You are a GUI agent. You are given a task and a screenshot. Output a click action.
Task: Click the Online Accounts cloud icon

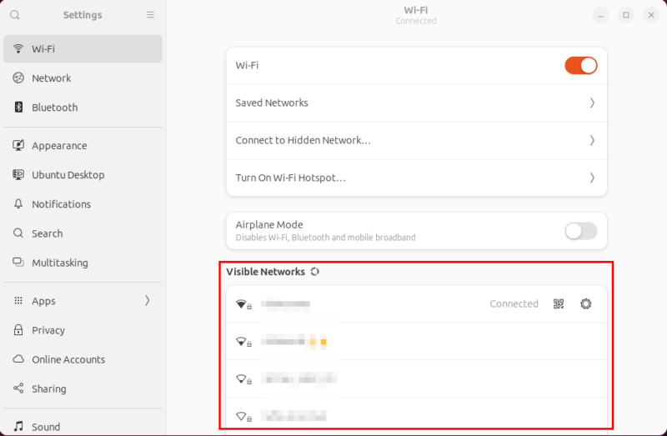pos(18,359)
